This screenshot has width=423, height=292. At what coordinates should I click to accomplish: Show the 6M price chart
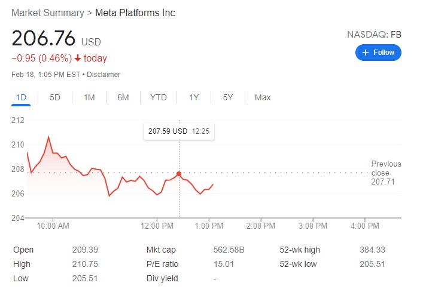click(x=123, y=97)
